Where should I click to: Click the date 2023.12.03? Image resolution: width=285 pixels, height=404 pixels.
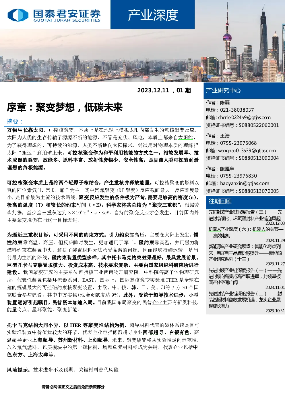(275, 223)
